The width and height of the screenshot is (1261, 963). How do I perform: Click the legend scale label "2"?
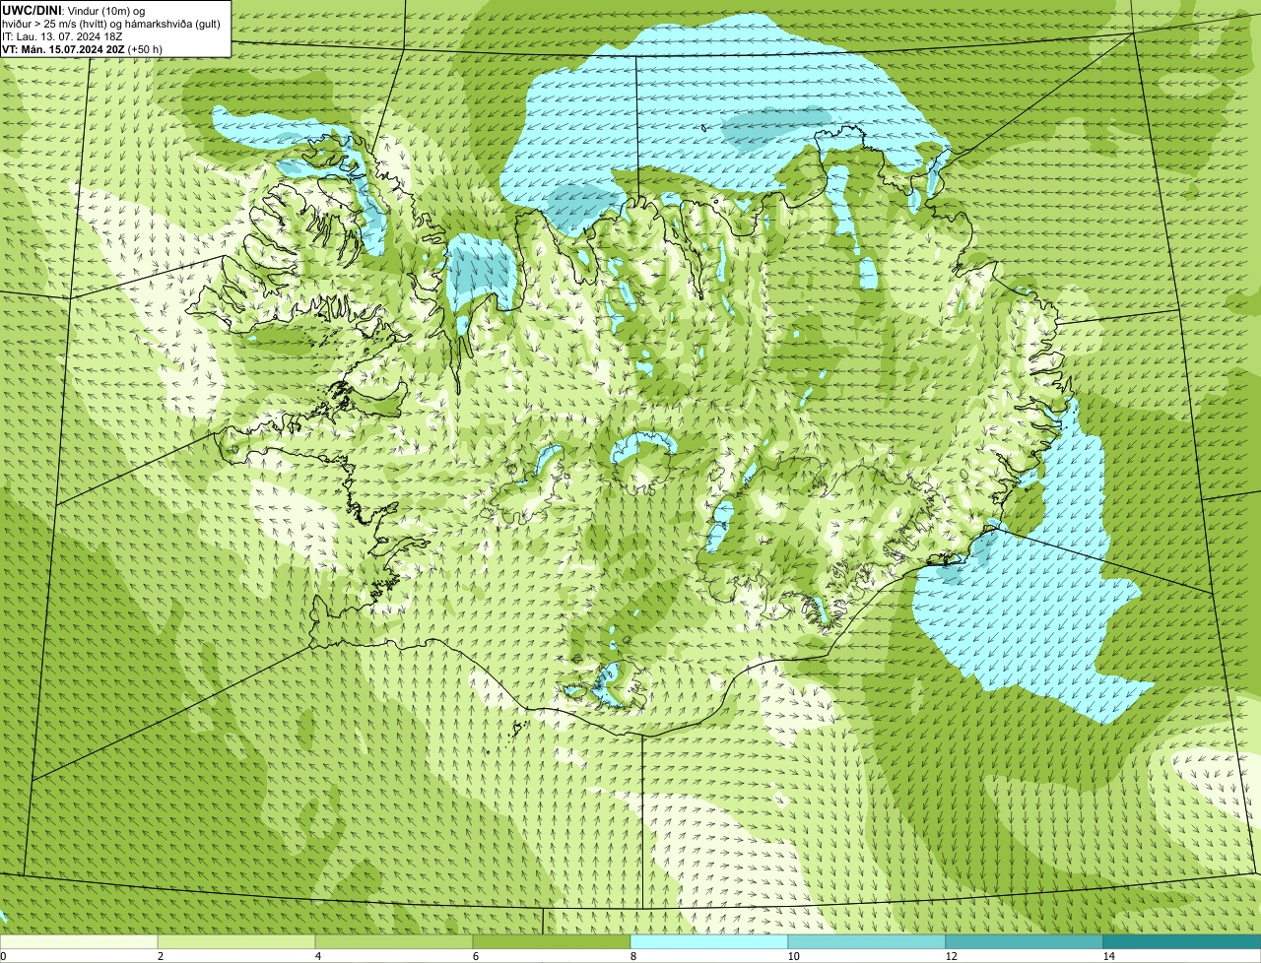(x=160, y=956)
